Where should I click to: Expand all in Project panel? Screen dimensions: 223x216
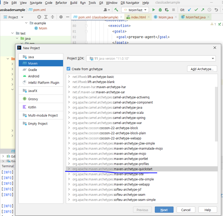pyautogui.click(x=46, y=17)
